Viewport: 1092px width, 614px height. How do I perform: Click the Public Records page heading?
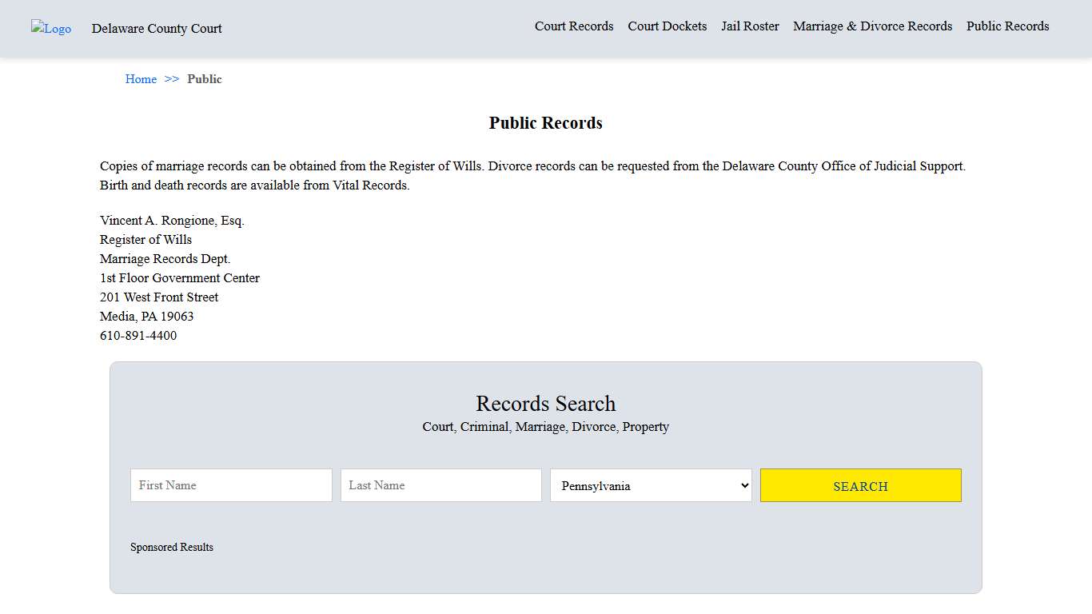(x=545, y=122)
